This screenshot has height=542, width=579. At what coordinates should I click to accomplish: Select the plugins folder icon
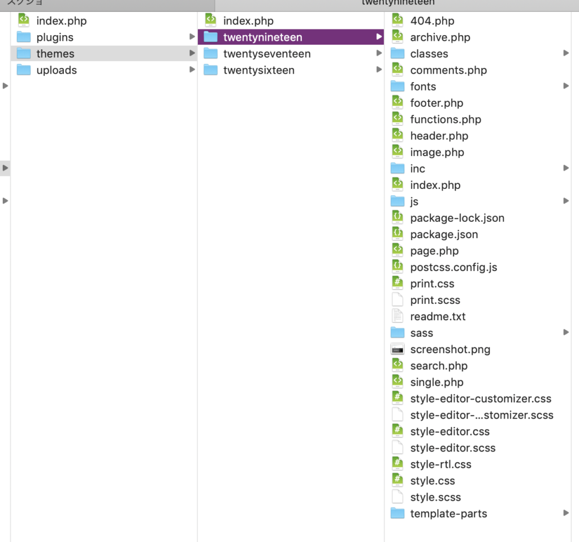tap(24, 37)
